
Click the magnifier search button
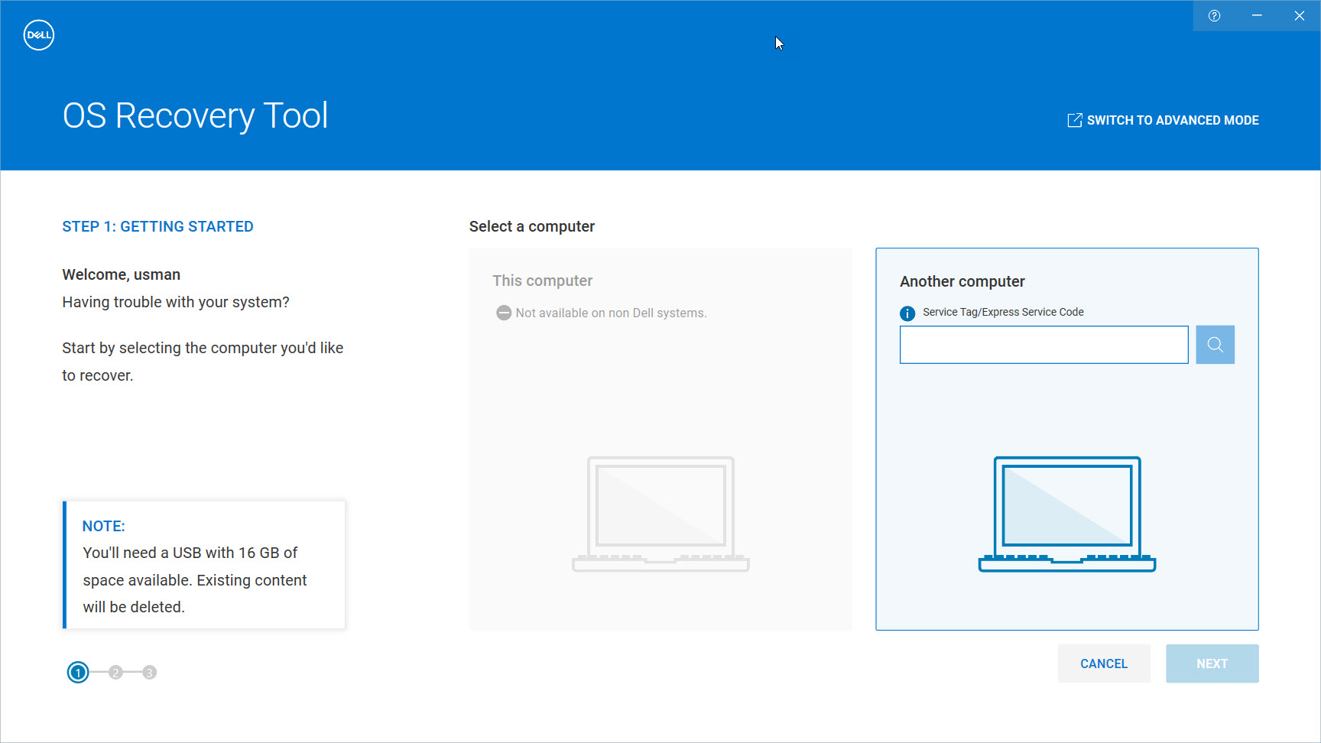1215,345
